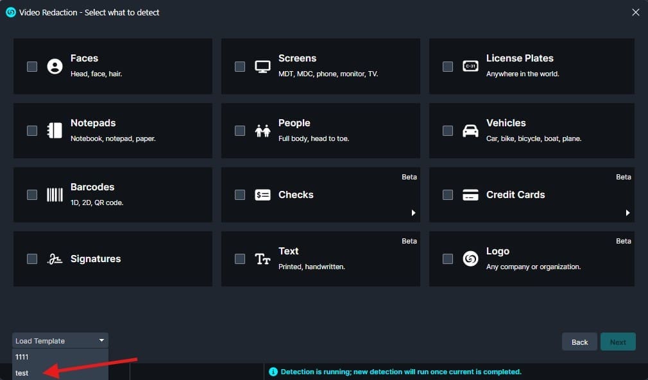The image size is (648, 380).
Task: Click the License Plates icon
Action: (x=470, y=67)
